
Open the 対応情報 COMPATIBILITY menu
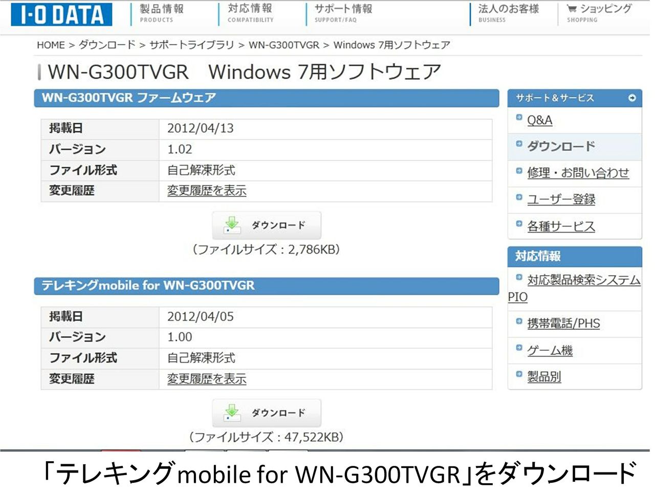click(x=250, y=13)
